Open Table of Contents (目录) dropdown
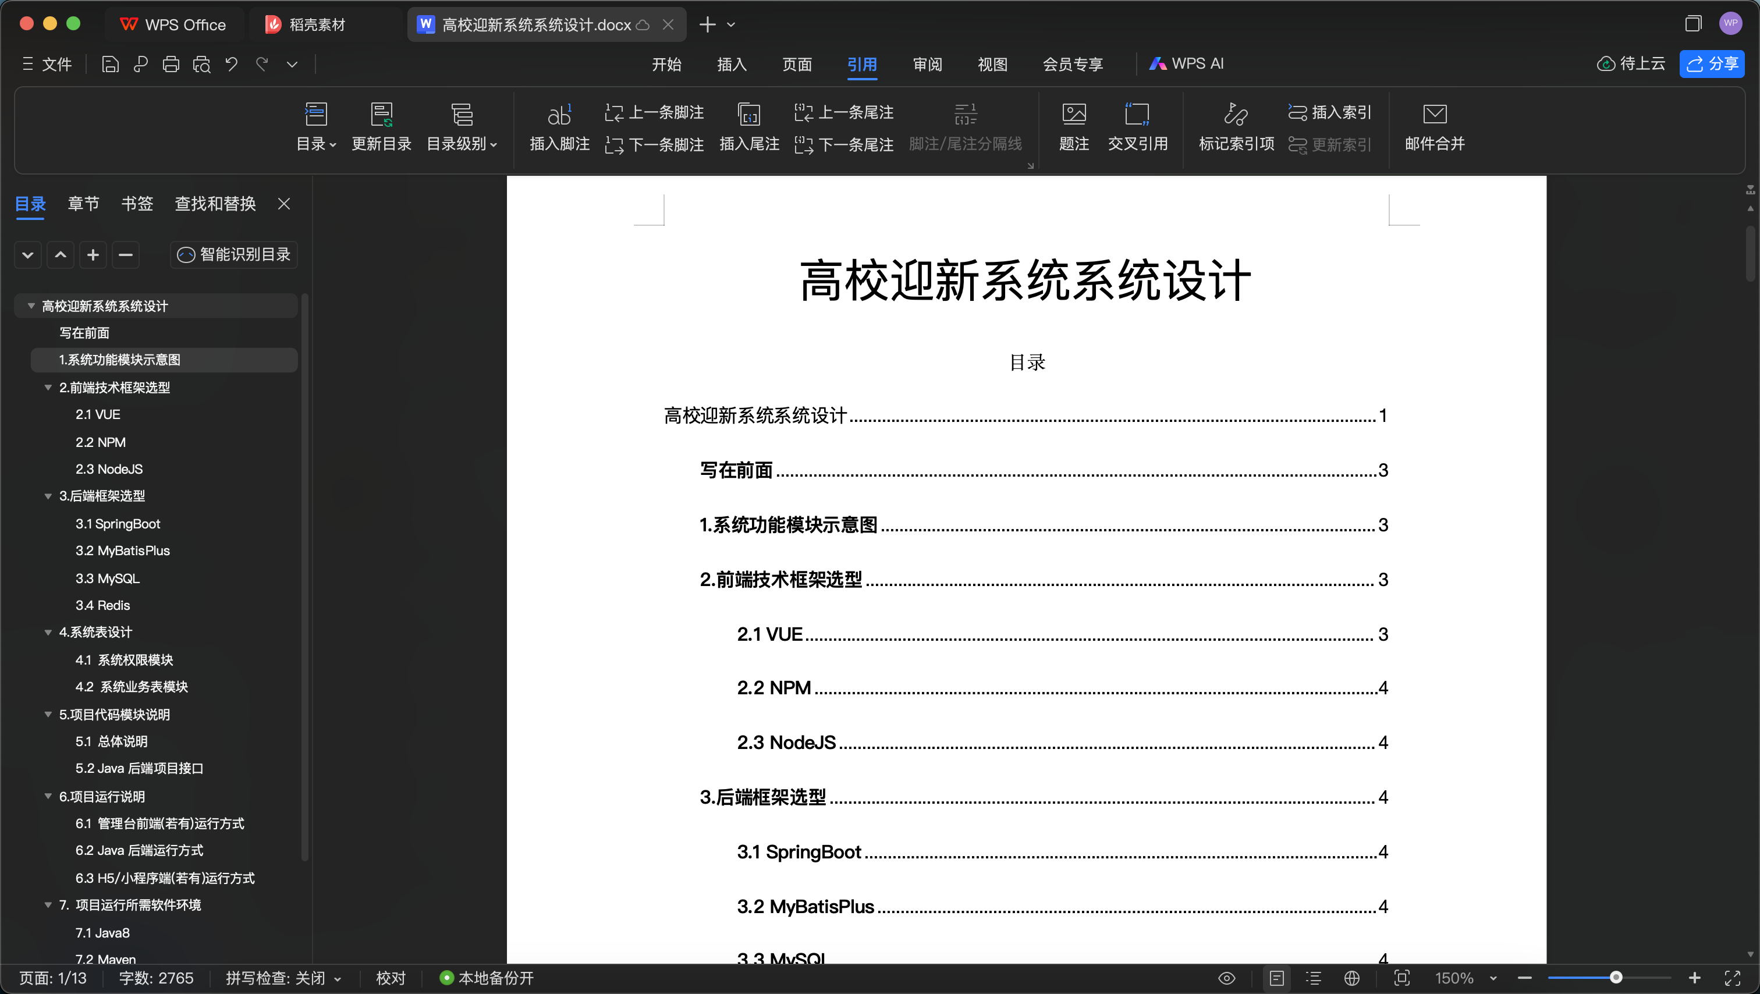This screenshot has height=994, width=1760. [317, 127]
